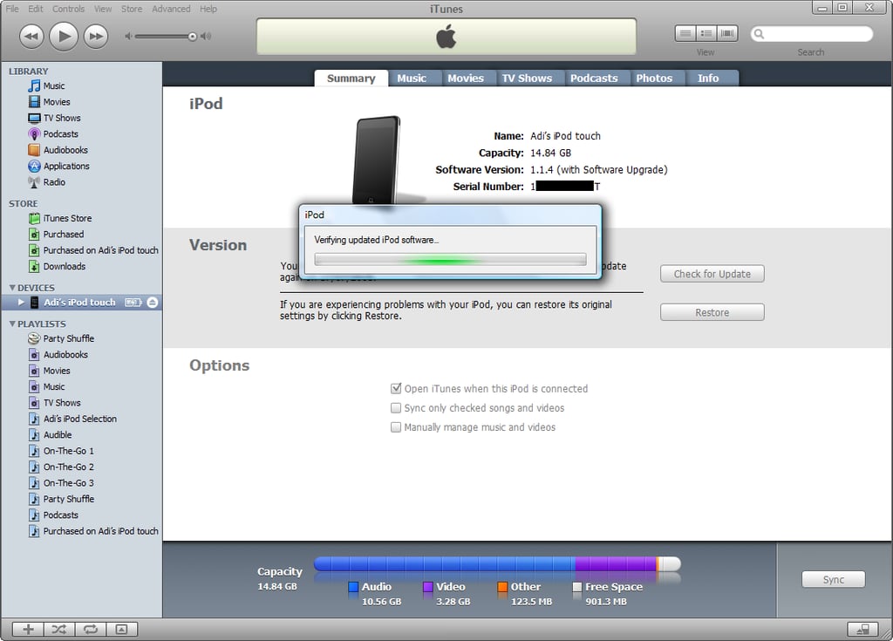
Task: Switch to list view icon
Action: click(x=685, y=34)
